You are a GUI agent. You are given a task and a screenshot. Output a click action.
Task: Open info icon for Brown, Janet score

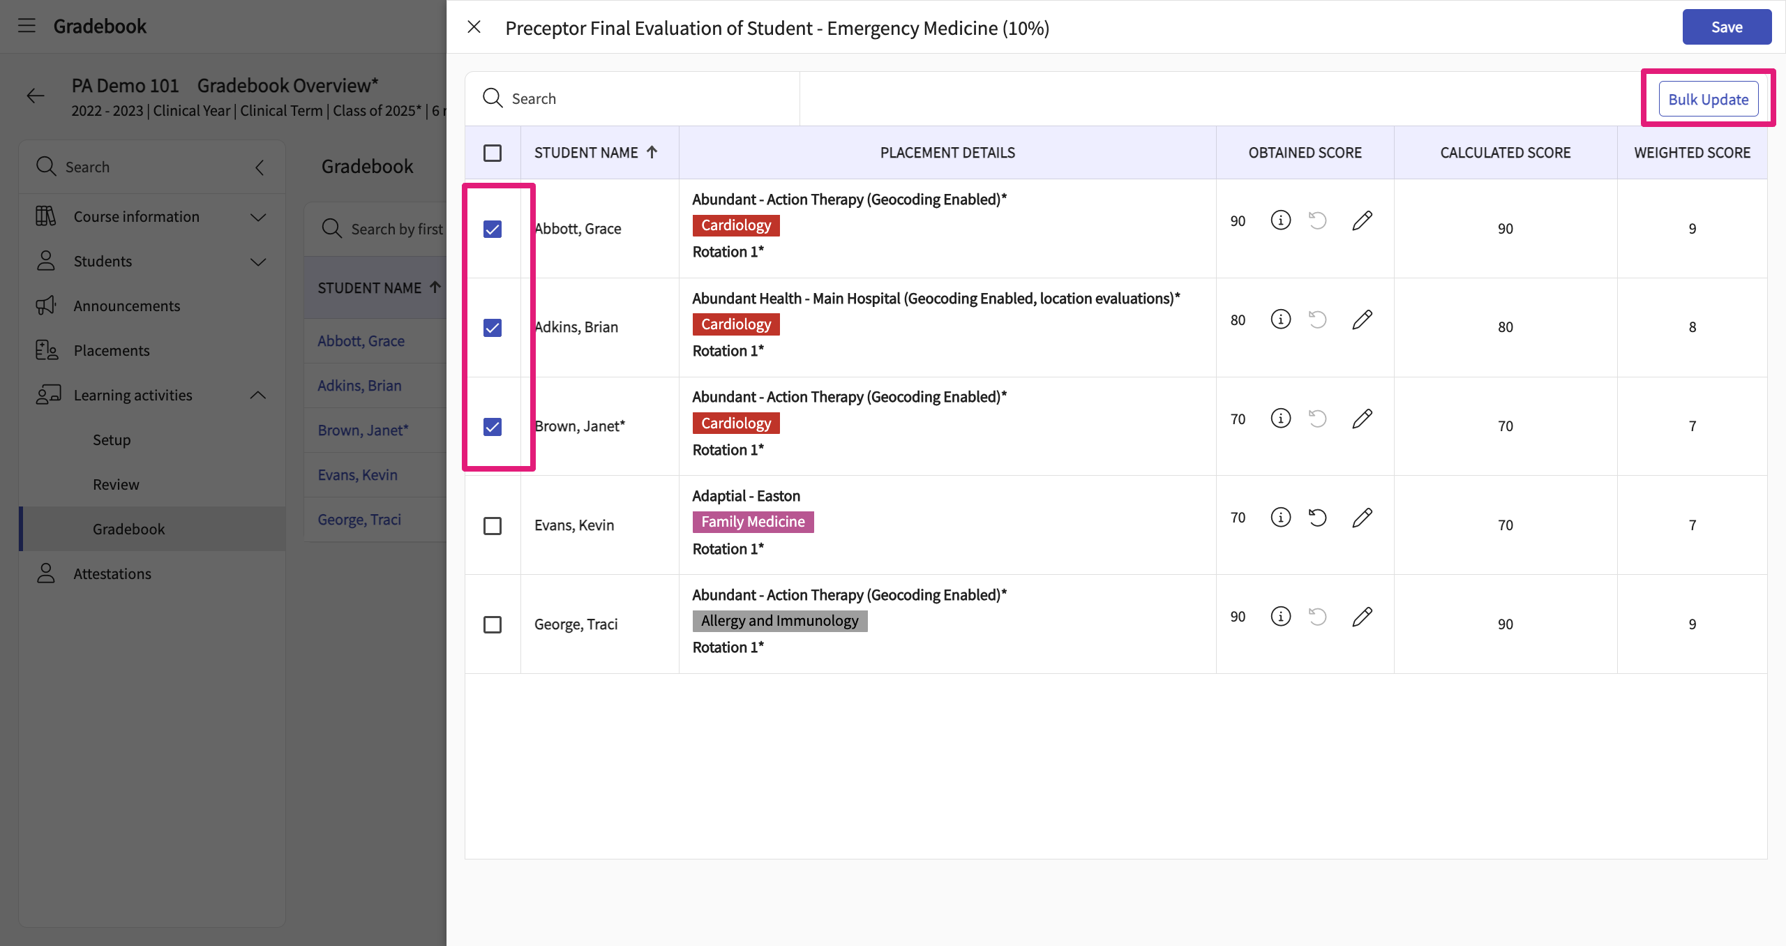[1280, 419]
